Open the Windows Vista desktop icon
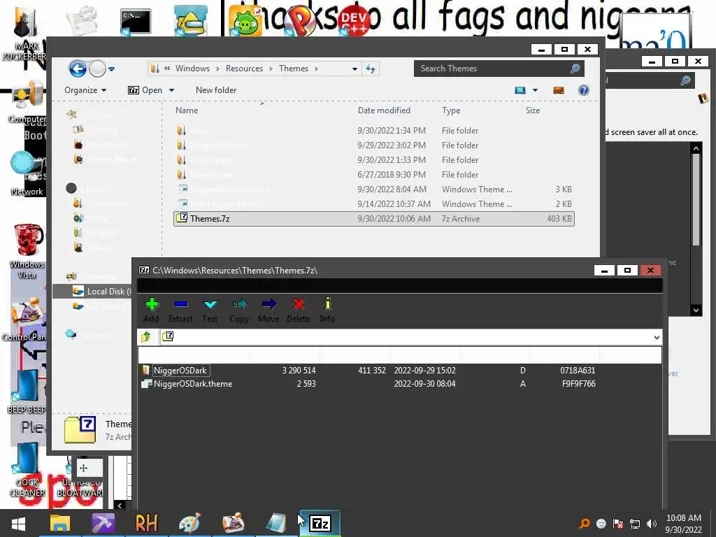 coord(27,251)
